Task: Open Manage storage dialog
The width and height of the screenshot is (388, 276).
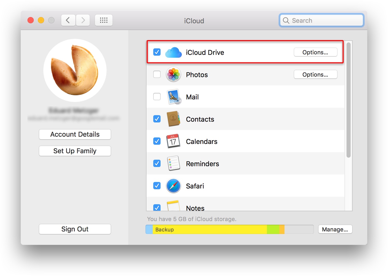Action: [x=335, y=229]
